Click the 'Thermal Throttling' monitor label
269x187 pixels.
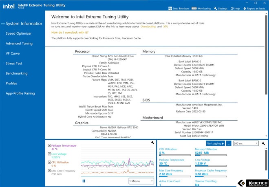click(206, 181)
